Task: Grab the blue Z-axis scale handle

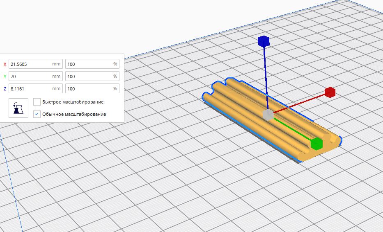Action: tap(263, 41)
